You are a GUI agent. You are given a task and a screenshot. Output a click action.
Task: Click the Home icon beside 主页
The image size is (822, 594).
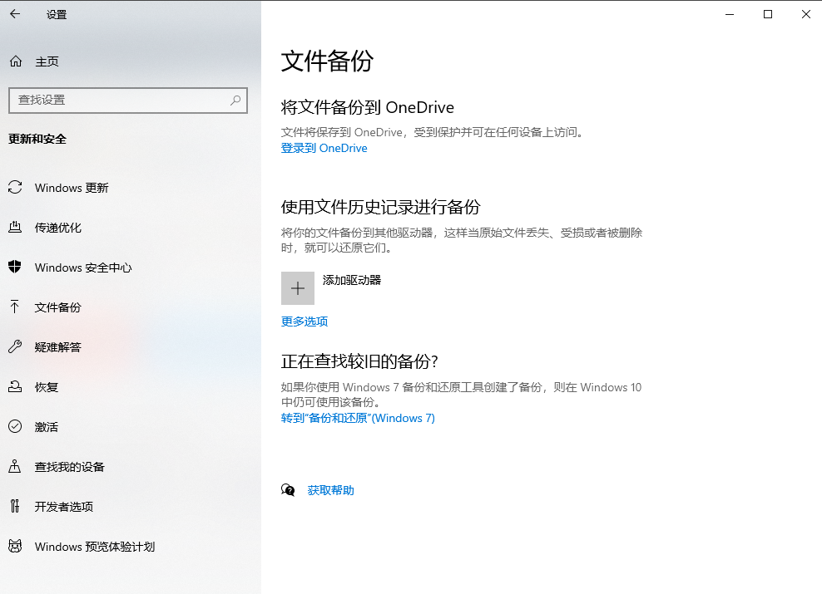point(15,61)
